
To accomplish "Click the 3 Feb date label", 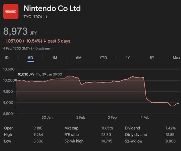I will point(112,117).
